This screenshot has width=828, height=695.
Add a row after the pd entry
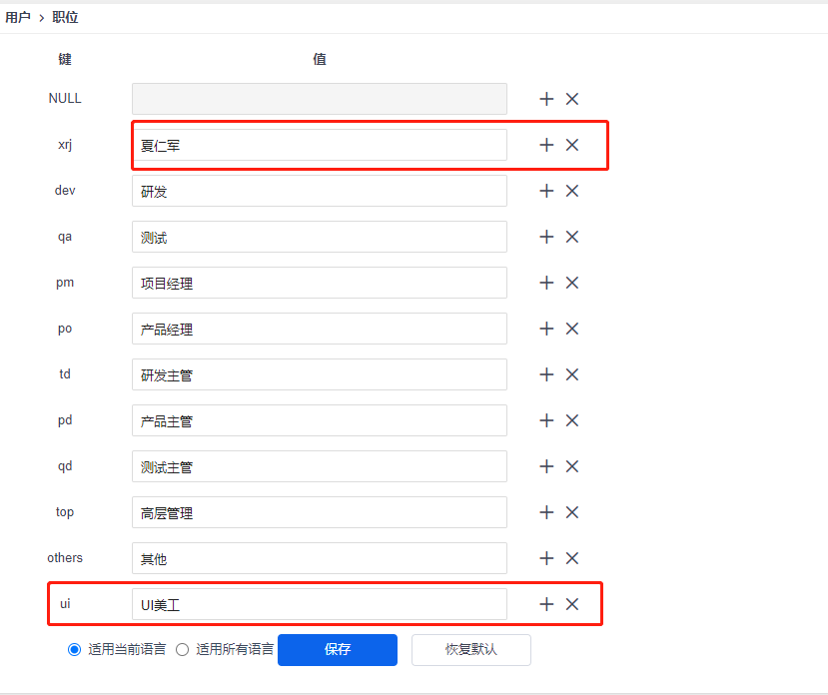pyautogui.click(x=546, y=420)
